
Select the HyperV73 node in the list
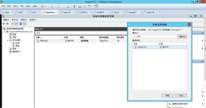click(142, 47)
